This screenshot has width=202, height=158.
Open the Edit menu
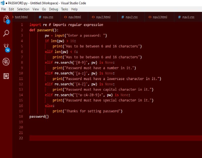[x=11, y=9]
